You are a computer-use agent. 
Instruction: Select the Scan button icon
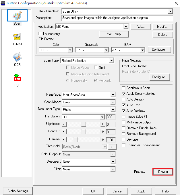[17, 16]
